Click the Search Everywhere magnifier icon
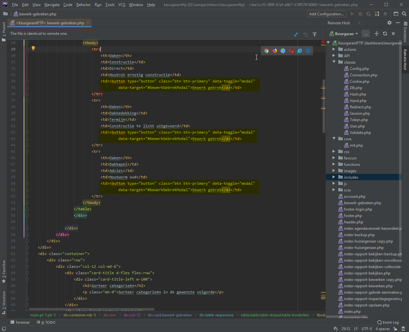409x332 pixels. pos(404,14)
